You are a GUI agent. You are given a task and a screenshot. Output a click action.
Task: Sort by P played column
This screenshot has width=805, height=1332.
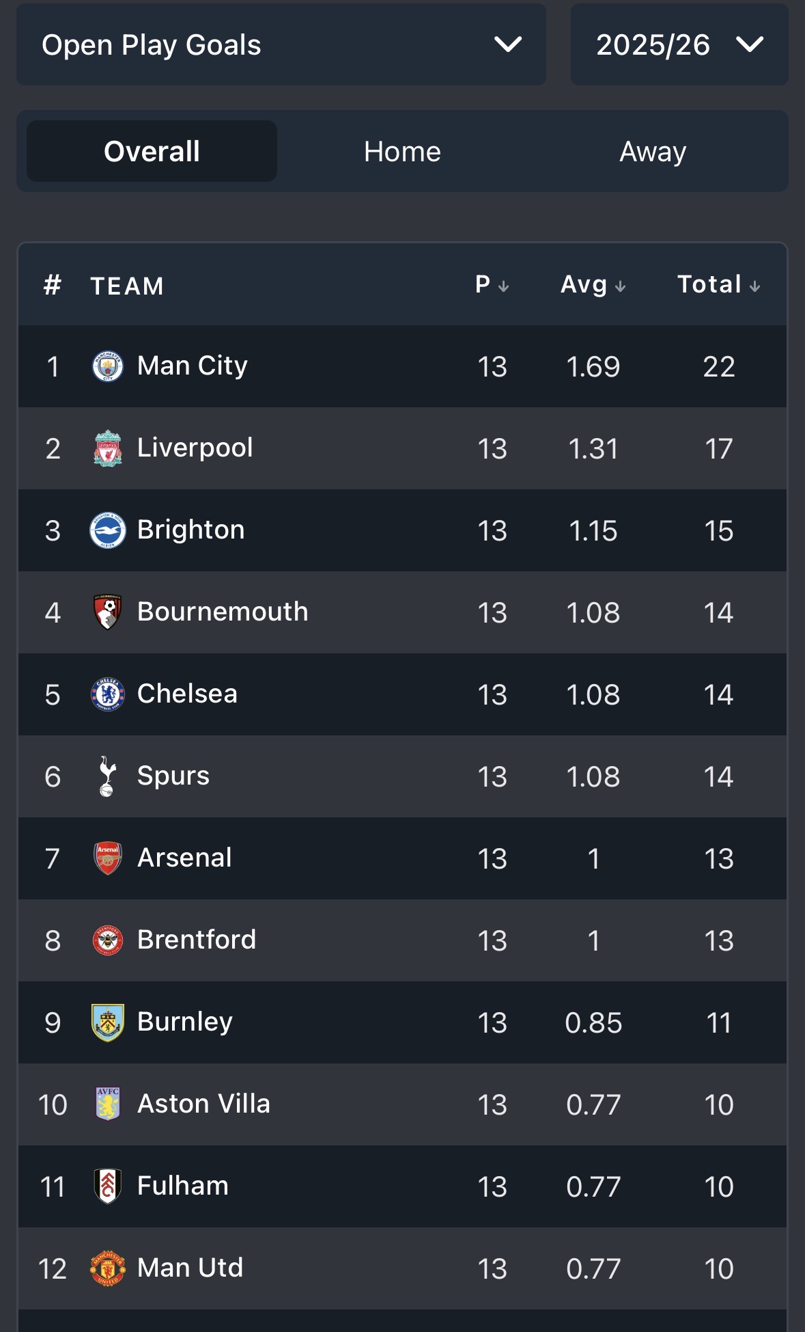tap(492, 285)
